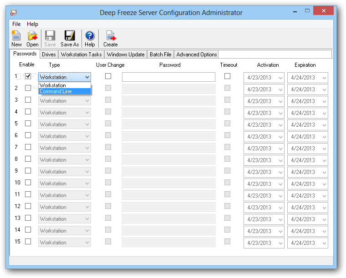
Task: Expand the row 4 Activation date picker
Action: click(x=280, y=113)
